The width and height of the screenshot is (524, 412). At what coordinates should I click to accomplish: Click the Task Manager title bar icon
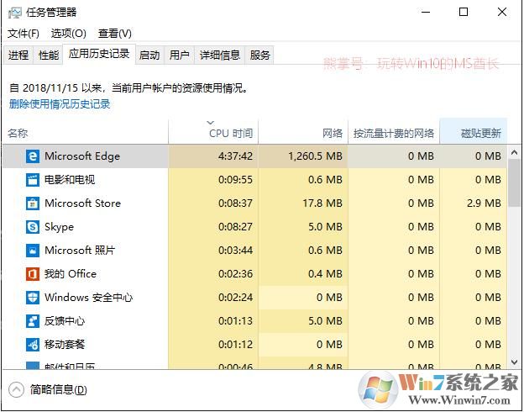[15, 13]
